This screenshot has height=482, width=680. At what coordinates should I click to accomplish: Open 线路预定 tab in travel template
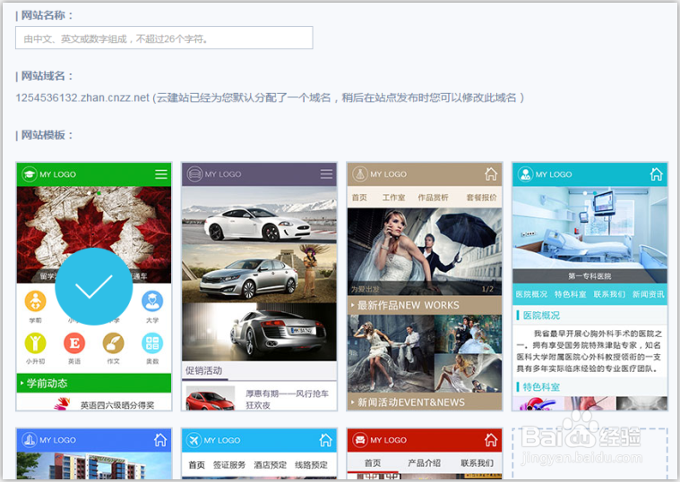pos(311,465)
